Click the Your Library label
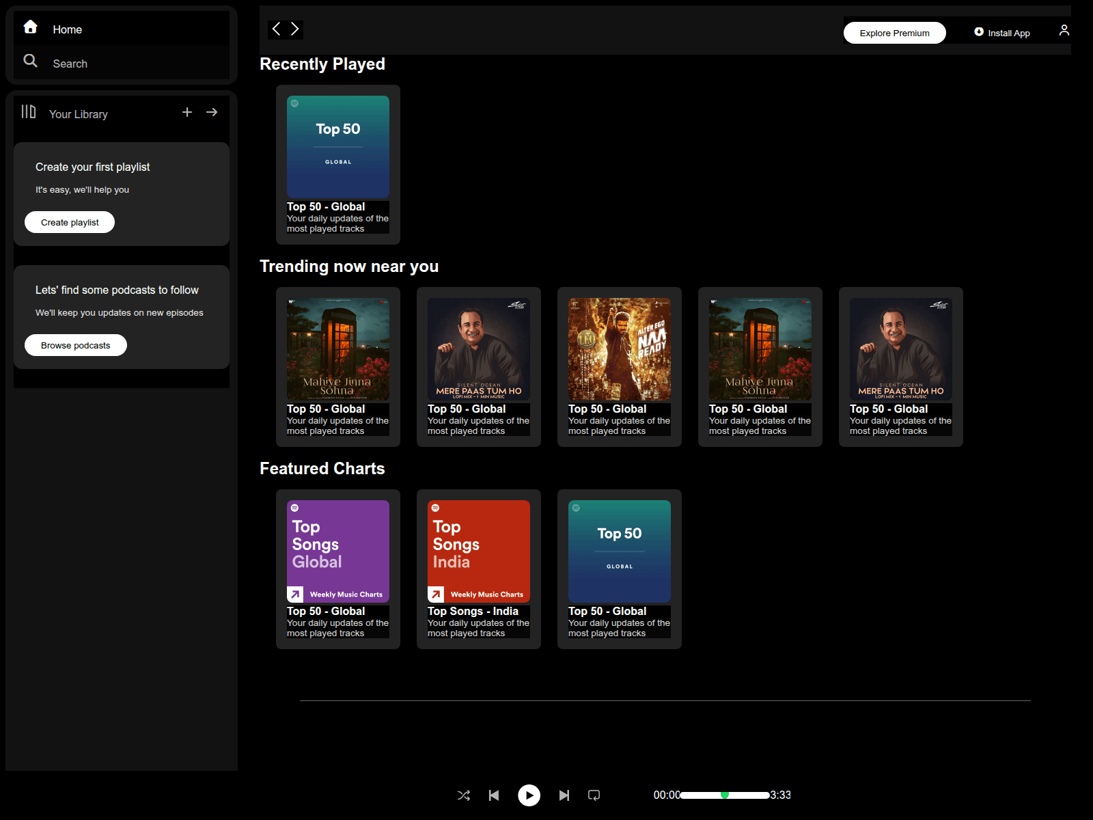Image resolution: width=1093 pixels, height=820 pixels. (x=79, y=114)
